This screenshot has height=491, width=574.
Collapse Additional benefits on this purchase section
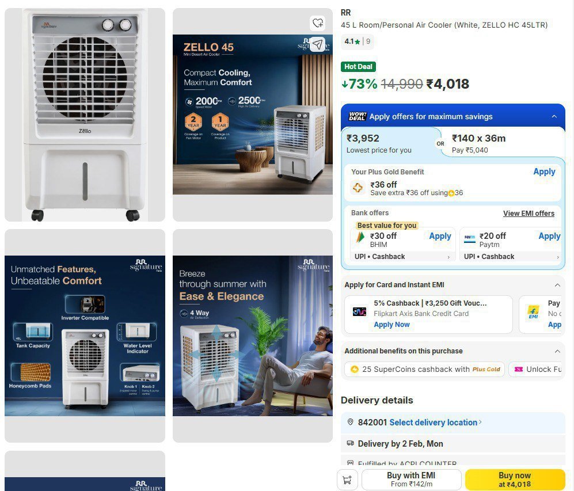point(557,351)
